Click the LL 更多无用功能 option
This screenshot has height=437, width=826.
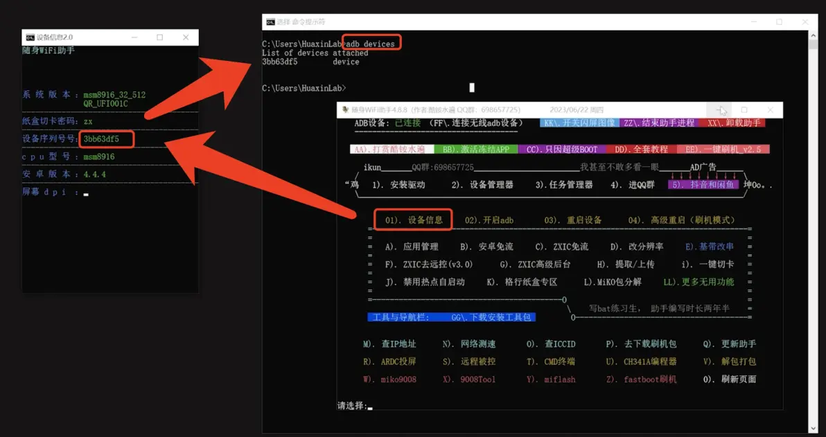698,282
